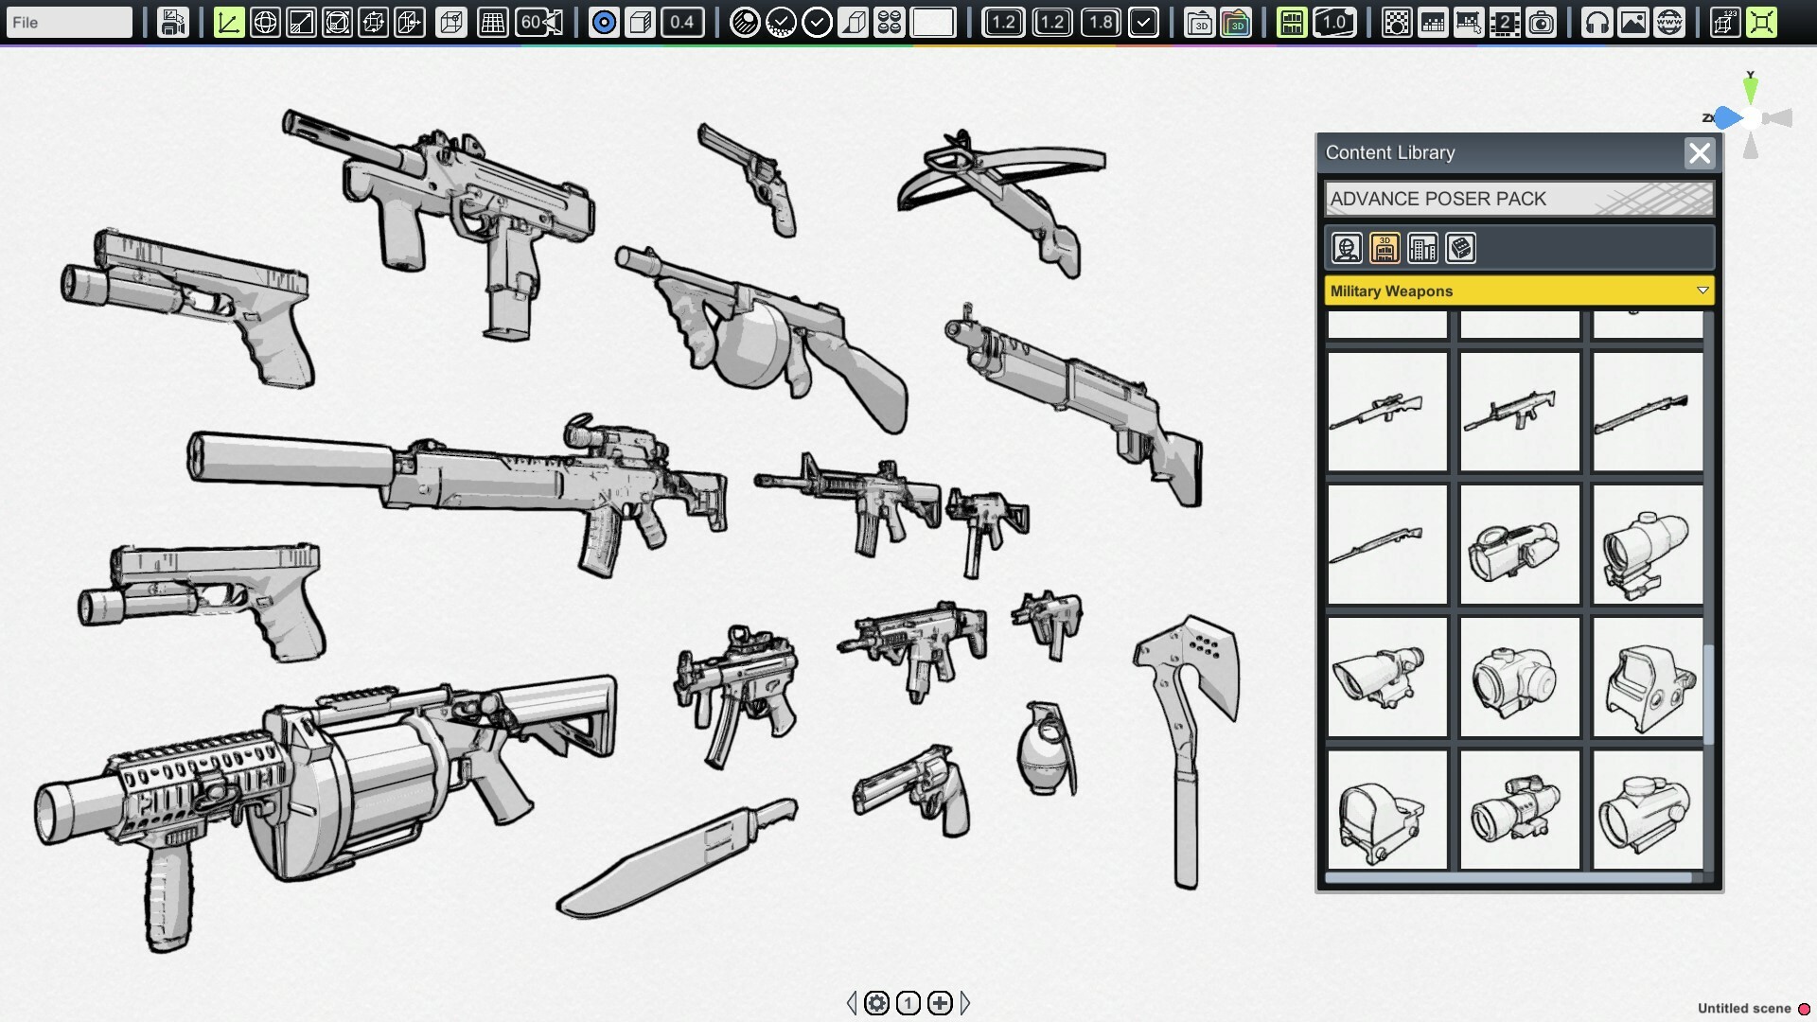Click the save/print scene icon

173,22
